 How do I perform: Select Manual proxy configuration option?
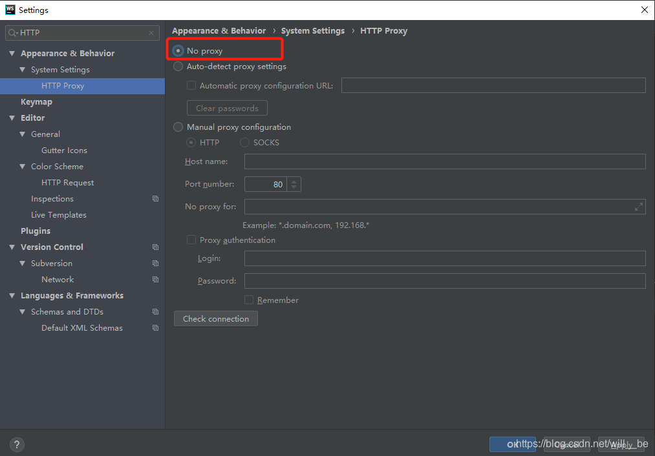(x=178, y=127)
